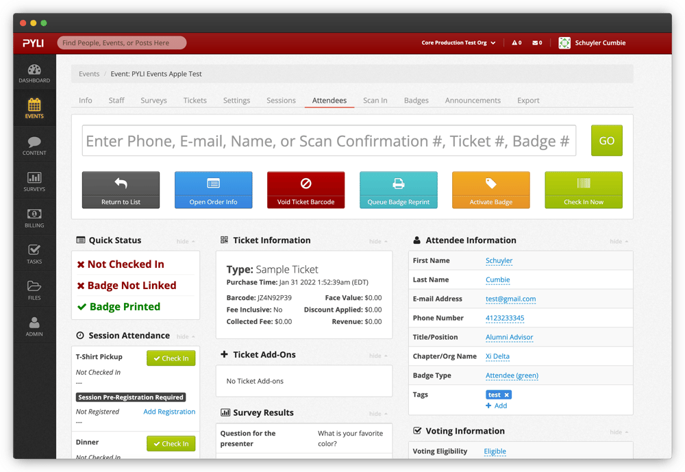
Task: Check in attendee for T-Shirt Pickup
Action: (171, 358)
